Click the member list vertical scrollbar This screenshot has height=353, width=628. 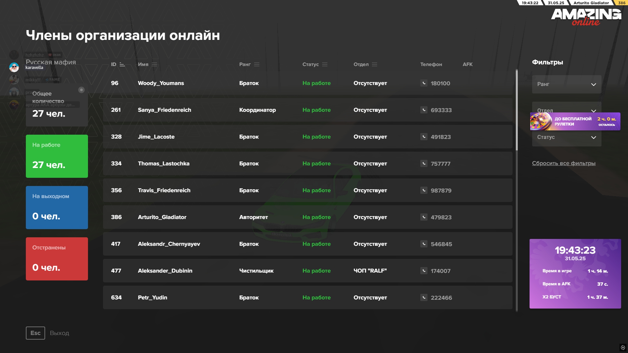pyautogui.click(x=516, y=110)
